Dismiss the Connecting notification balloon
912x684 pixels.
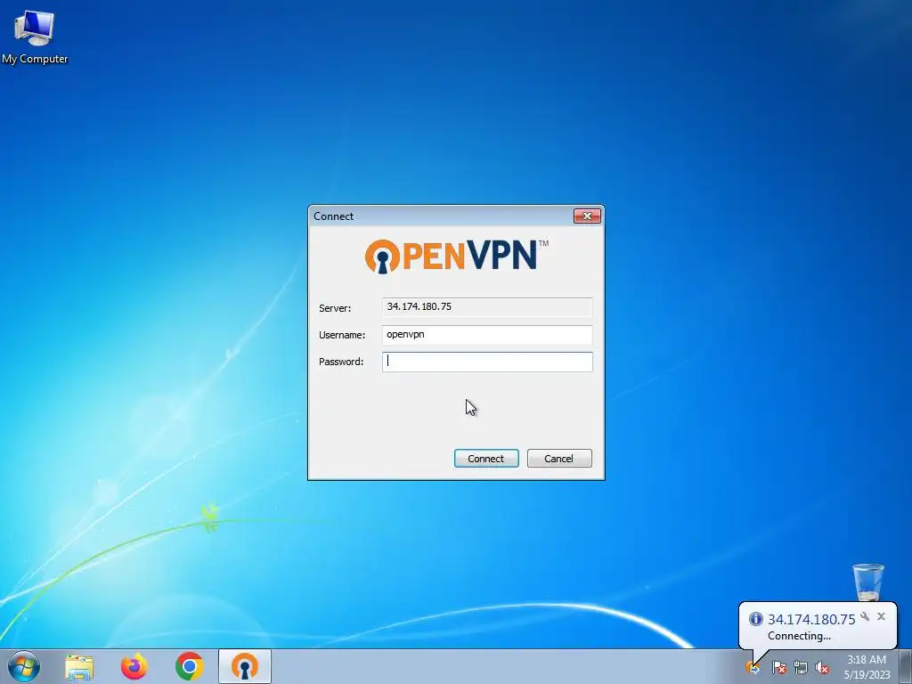pos(881,616)
